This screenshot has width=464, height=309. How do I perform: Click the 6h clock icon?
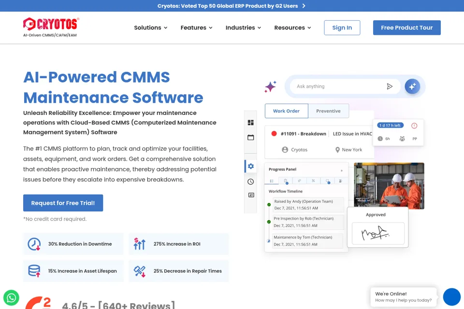[x=380, y=139]
